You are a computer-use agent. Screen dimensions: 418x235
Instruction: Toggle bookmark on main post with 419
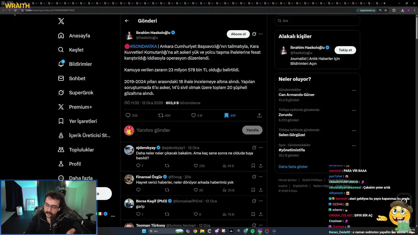(x=226, y=115)
